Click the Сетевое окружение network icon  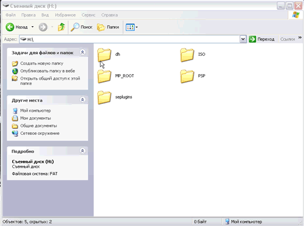click(x=15, y=134)
